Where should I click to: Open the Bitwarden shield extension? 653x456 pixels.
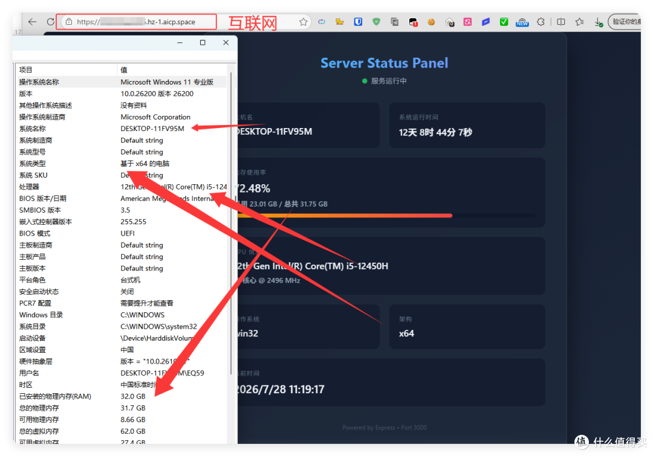pyautogui.click(x=358, y=22)
